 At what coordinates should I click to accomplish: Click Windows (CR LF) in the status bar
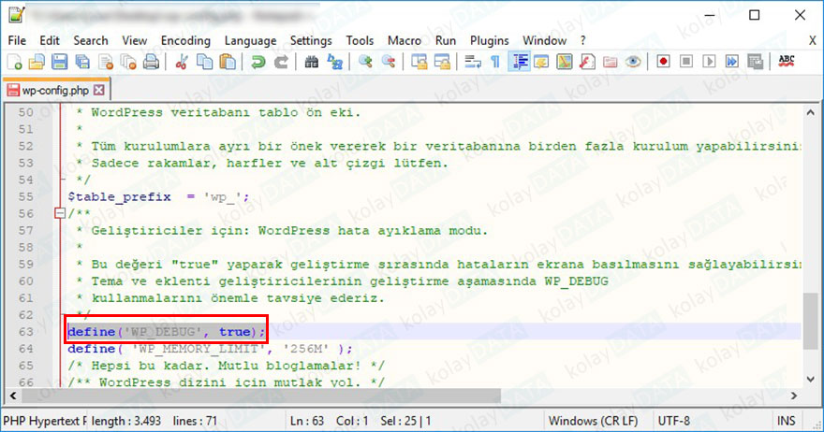click(594, 421)
